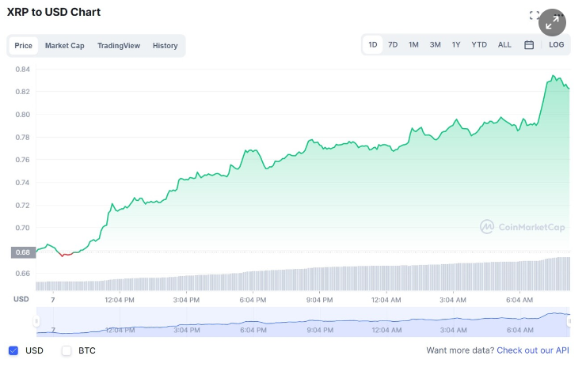Switch to the History tab
This screenshot has width=586, height=367.
click(x=166, y=46)
